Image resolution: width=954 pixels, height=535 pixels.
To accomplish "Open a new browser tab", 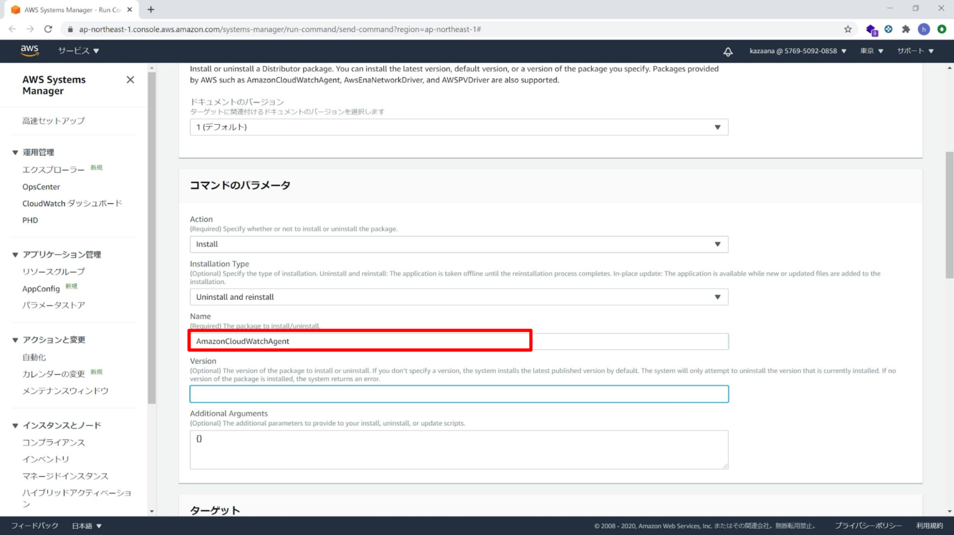I will [151, 9].
